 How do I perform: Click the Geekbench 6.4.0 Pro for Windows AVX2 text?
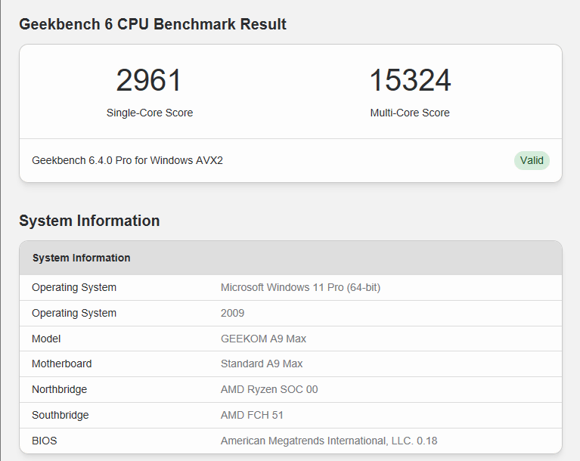click(127, 160)
